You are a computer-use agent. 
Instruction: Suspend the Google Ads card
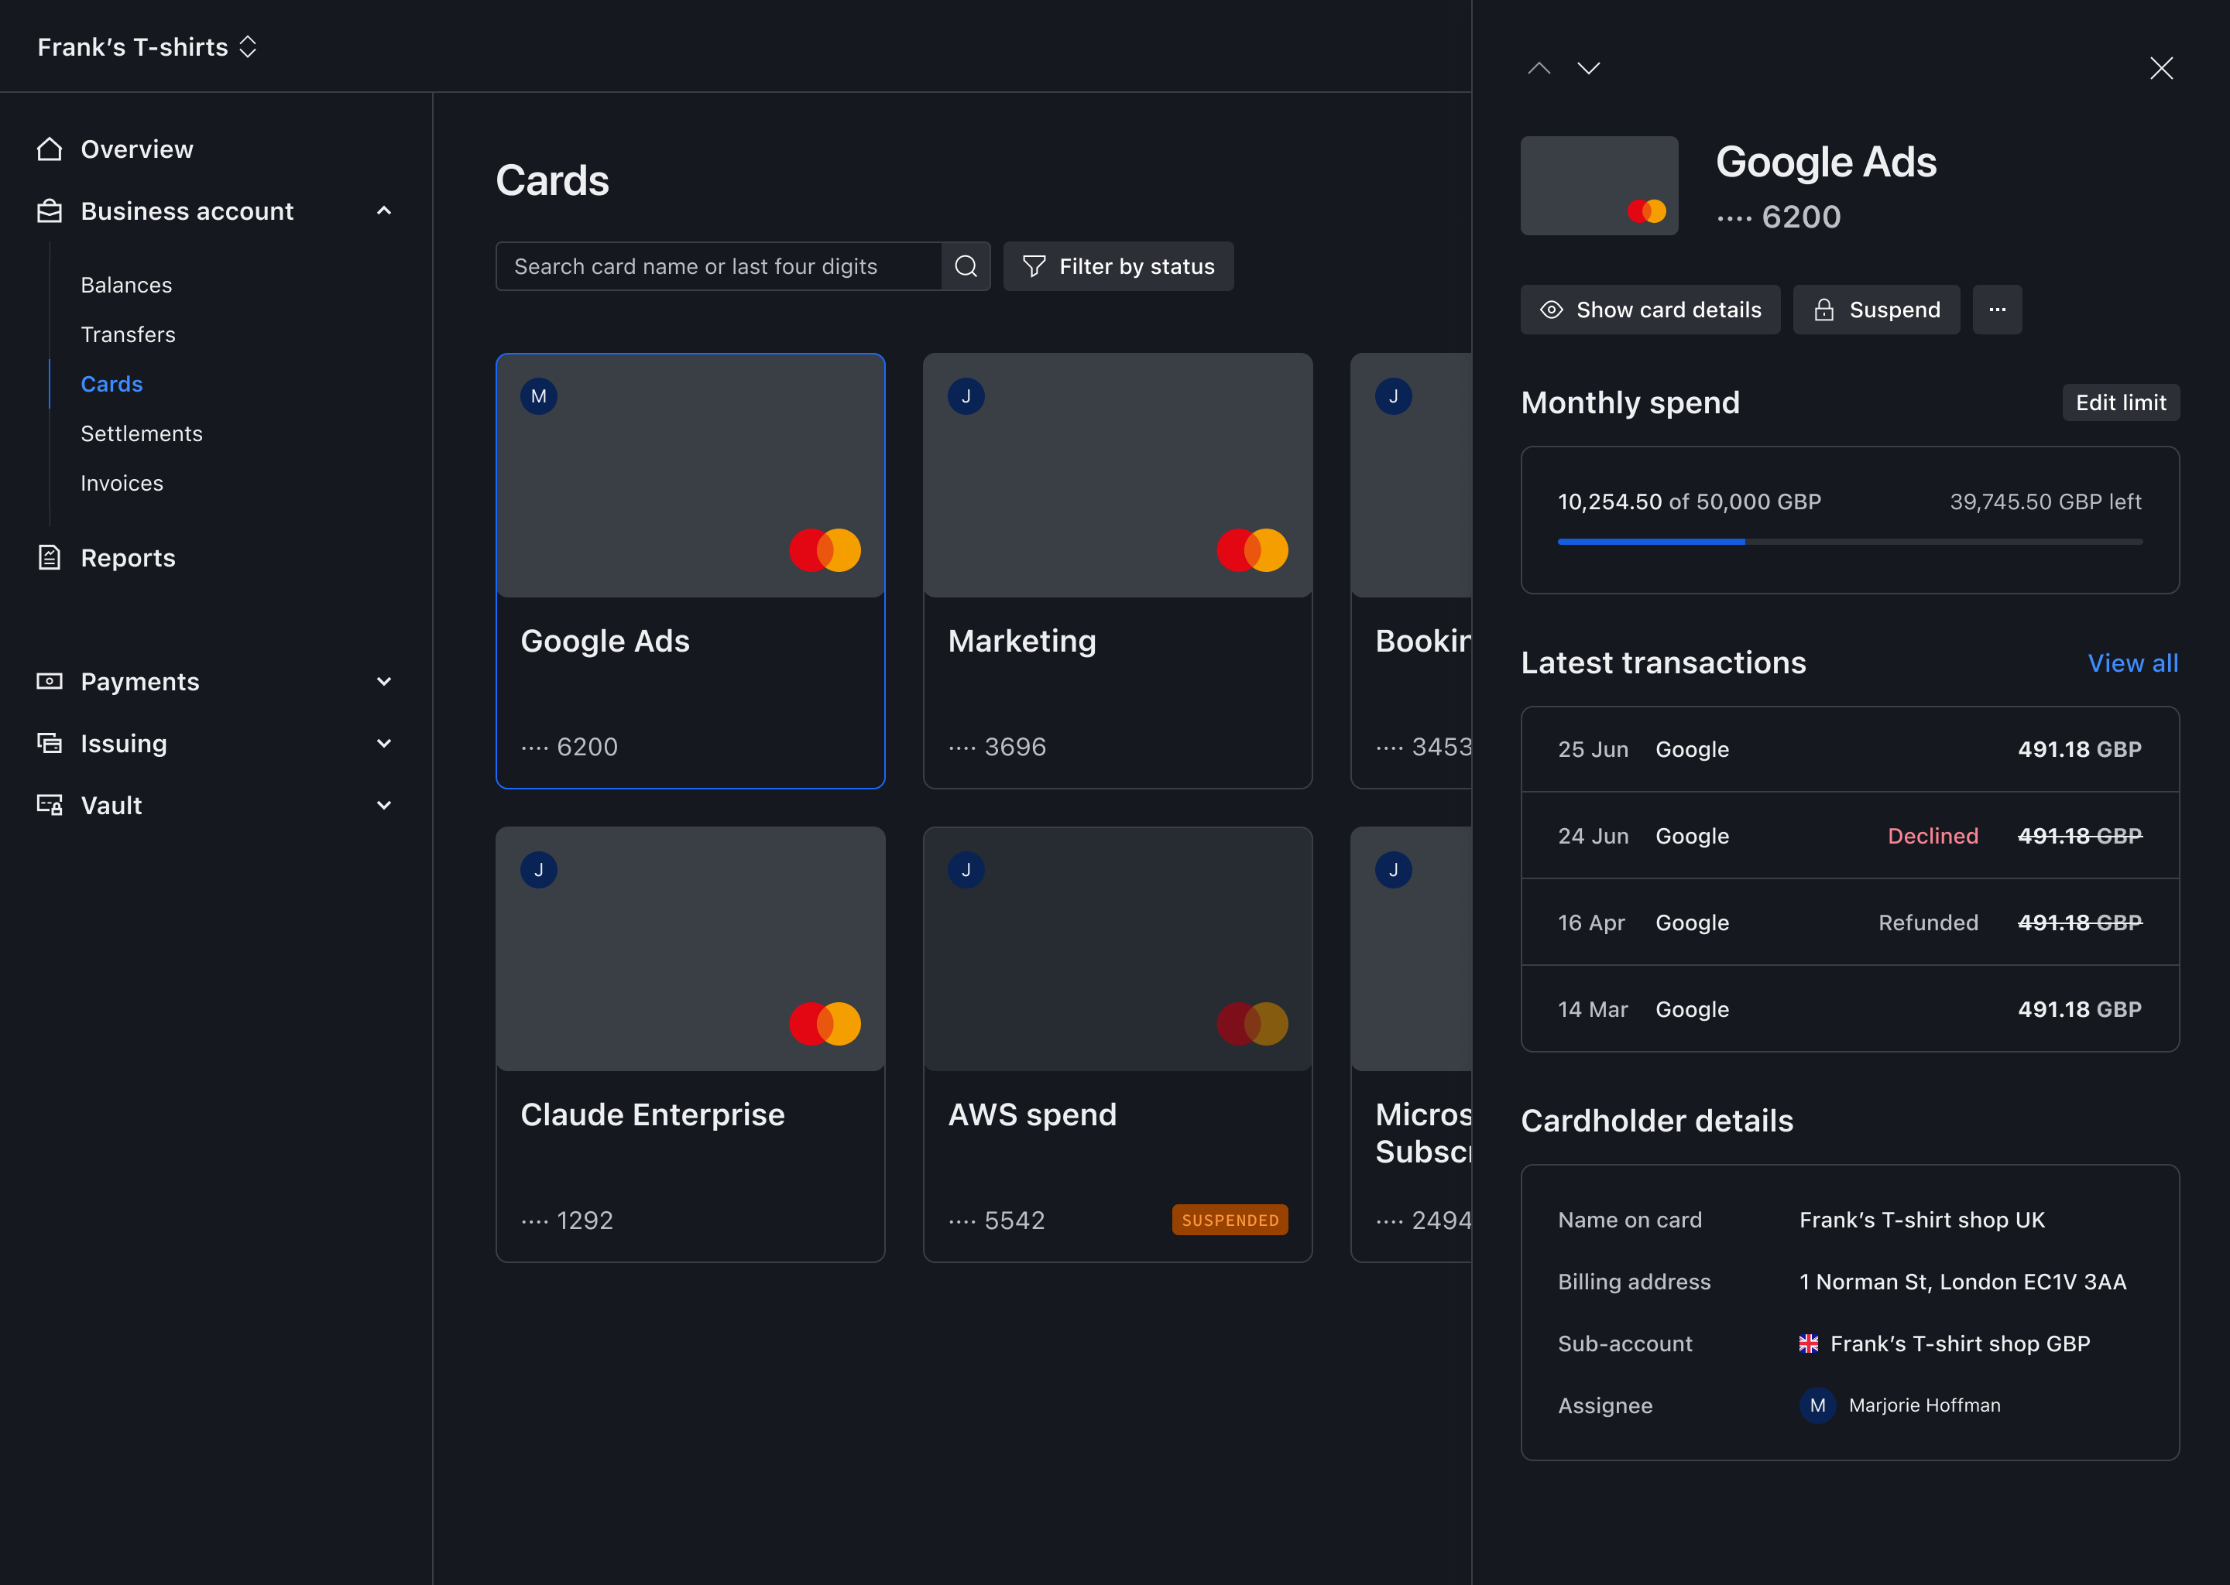[x=1877, y=310]
